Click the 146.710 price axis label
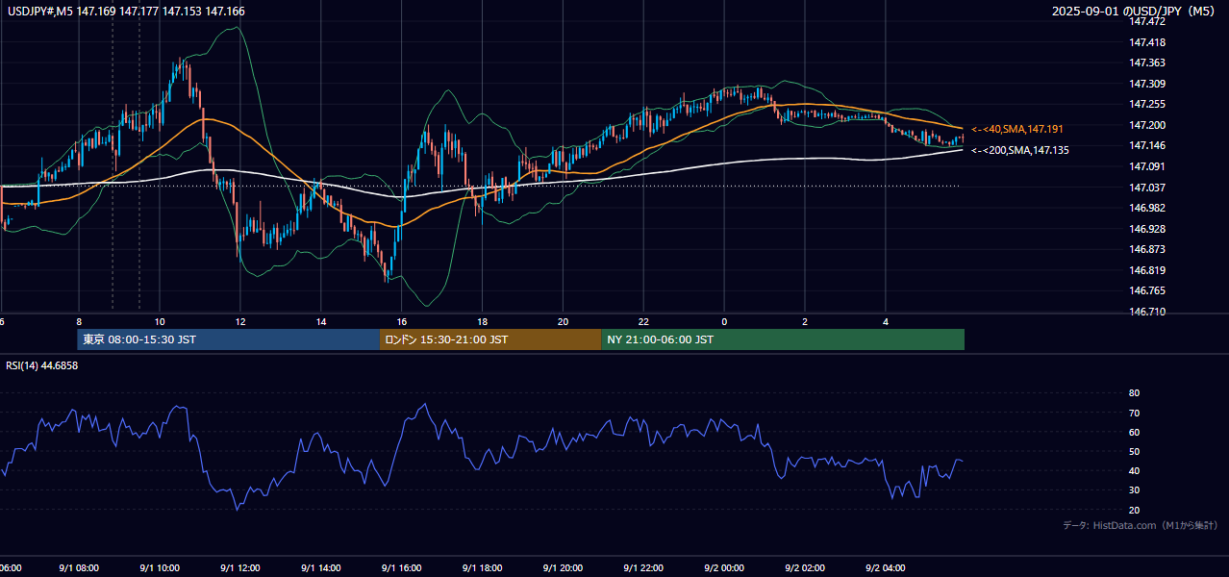The width and height of the screenshot is (1229, 577). click(1146, 312)
